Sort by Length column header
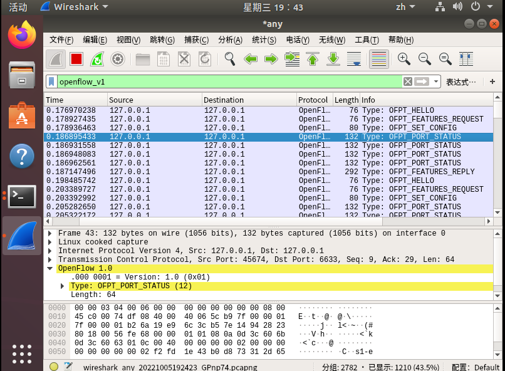 [346, 100]
